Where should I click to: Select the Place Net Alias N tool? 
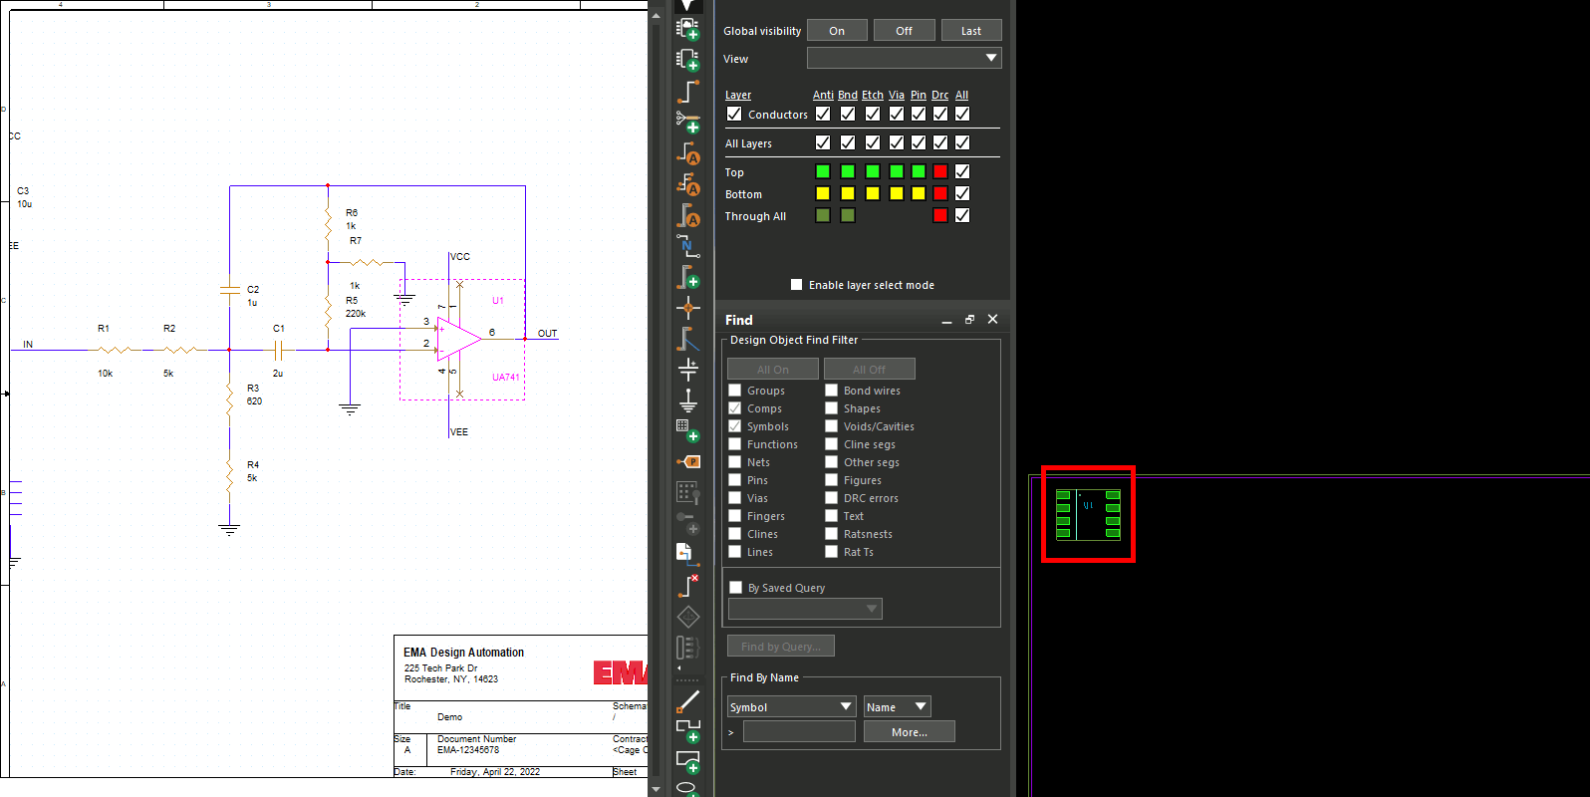click(687, 245)
